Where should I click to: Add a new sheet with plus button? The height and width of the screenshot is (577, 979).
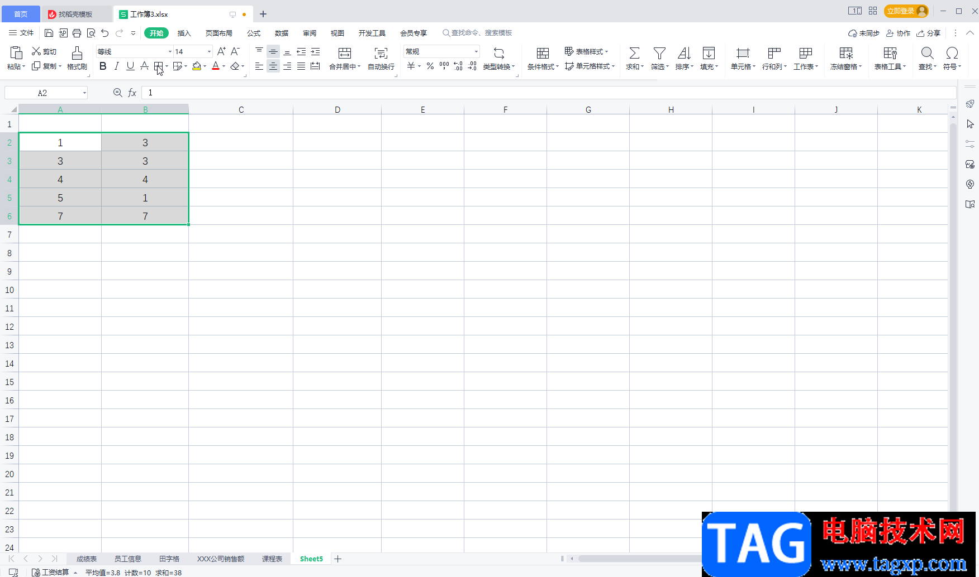[x=338, y=559]
